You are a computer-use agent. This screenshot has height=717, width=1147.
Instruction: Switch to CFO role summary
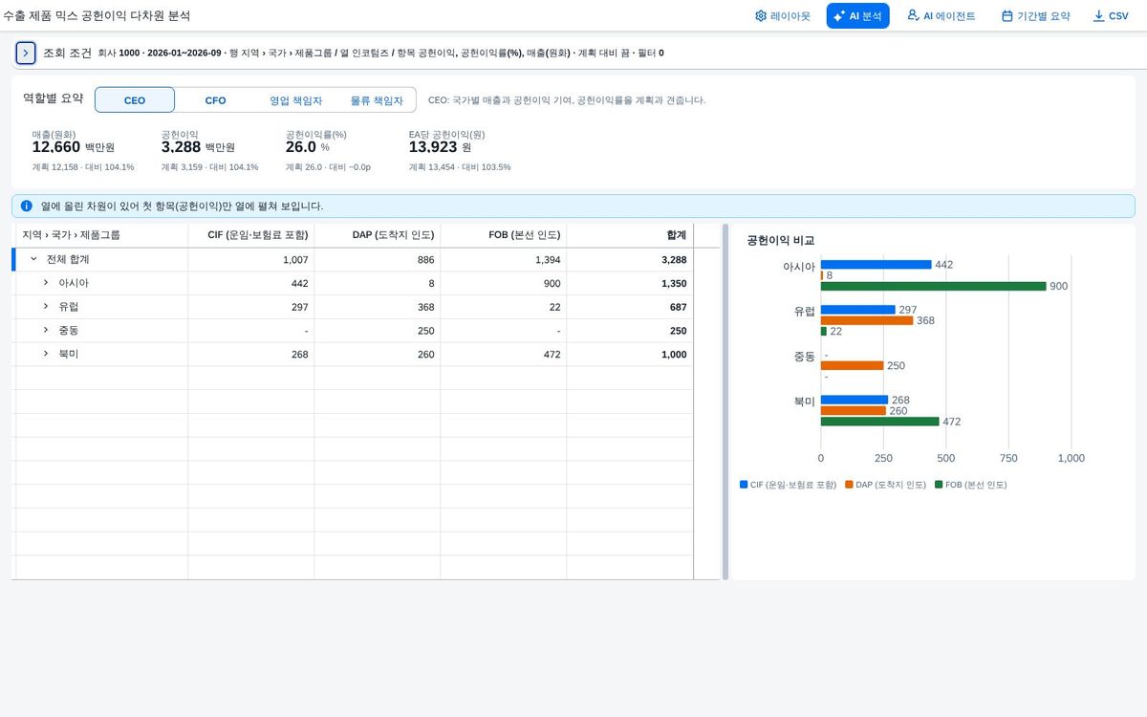(215, 100)
